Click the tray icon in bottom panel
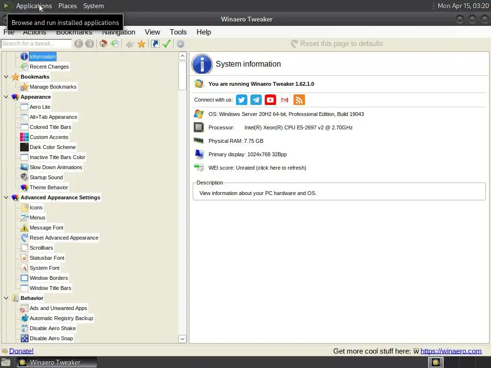Viewport: 491px width, 368px height. tap(435, 362)
